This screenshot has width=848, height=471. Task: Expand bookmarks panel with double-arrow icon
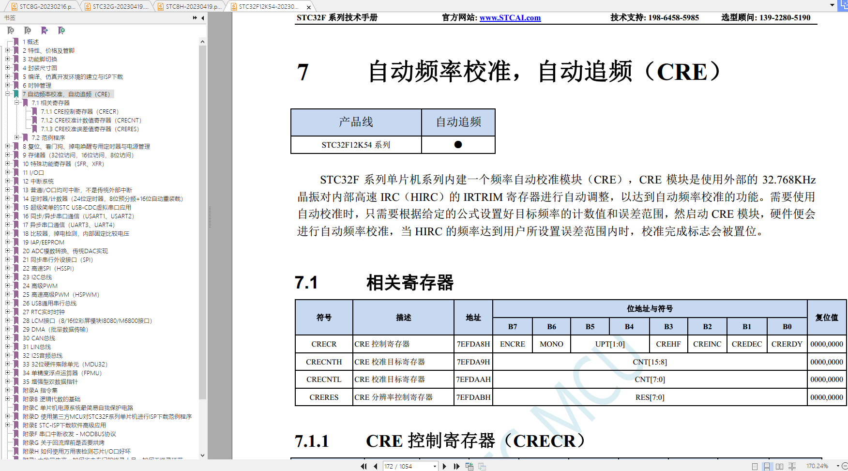click(195, 18)
